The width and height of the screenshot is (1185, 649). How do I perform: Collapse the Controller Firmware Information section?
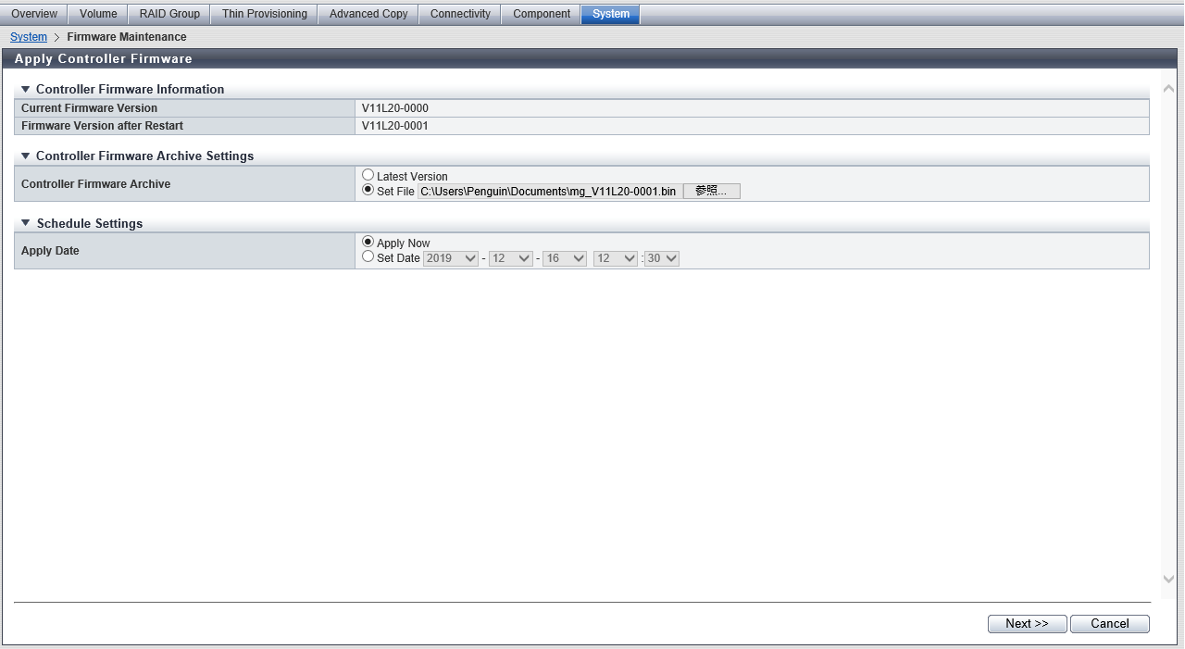(26, 90)
